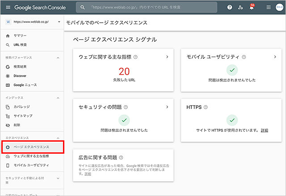
Task: Open the help question mark icon
Action: (230, 7)
